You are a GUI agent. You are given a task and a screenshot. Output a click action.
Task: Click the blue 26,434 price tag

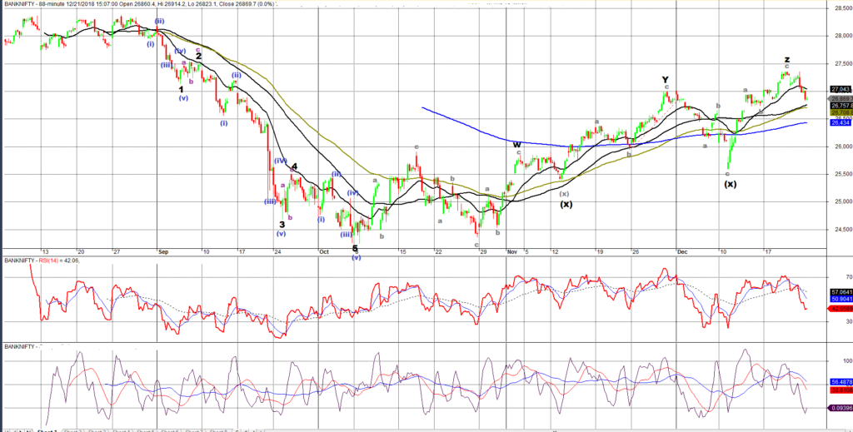pyautogui.click(x=840, y=123)
